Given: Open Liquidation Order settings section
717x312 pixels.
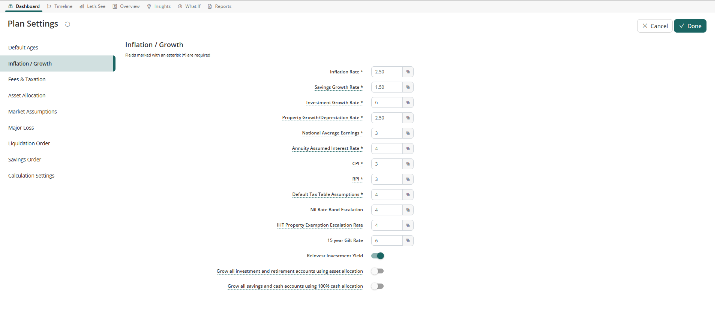Looking at the screenshot, I should pyautogui.click(x=29, y=143).
